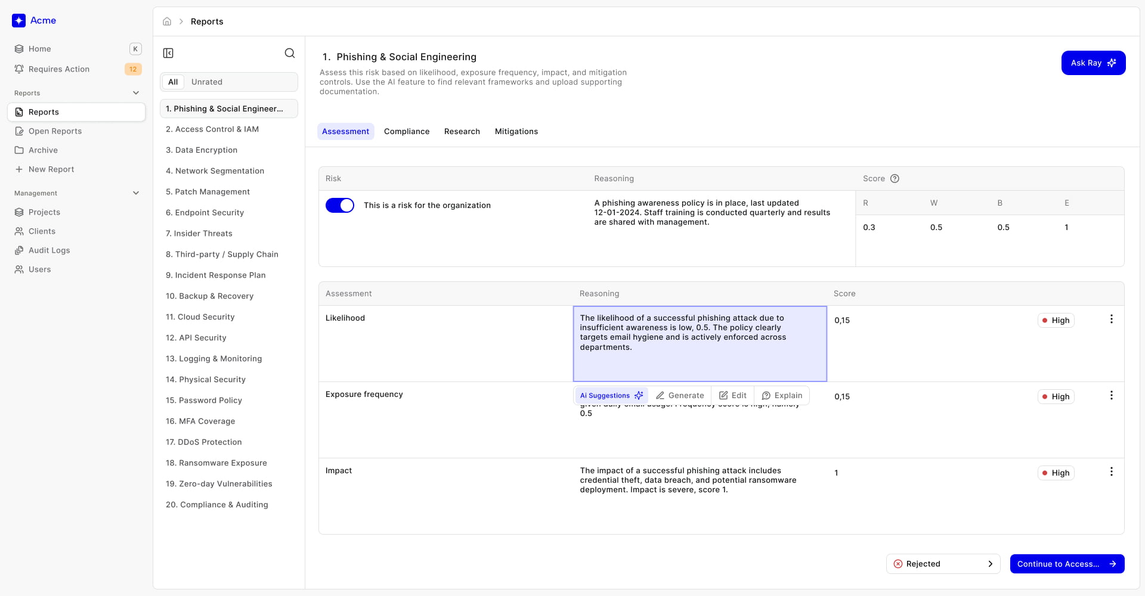Select the All filter option
Screen dimensions: 1145x596
click(173, 82)
